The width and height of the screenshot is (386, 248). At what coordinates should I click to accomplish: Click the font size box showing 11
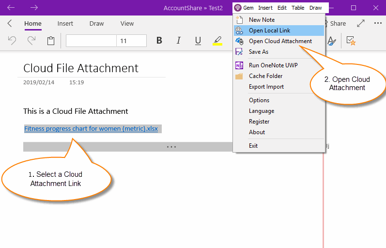tap(131, 41)
